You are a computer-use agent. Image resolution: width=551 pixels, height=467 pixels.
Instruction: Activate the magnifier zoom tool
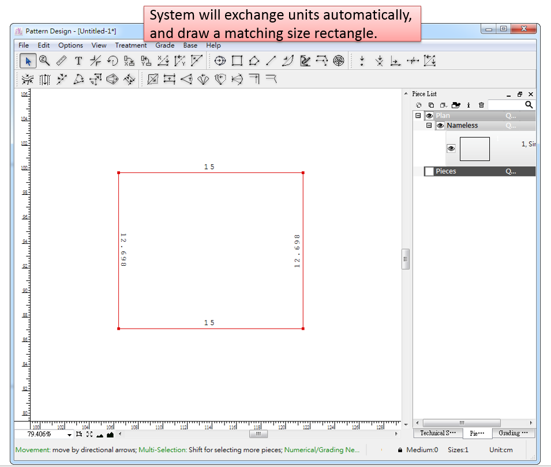(44, 61)
